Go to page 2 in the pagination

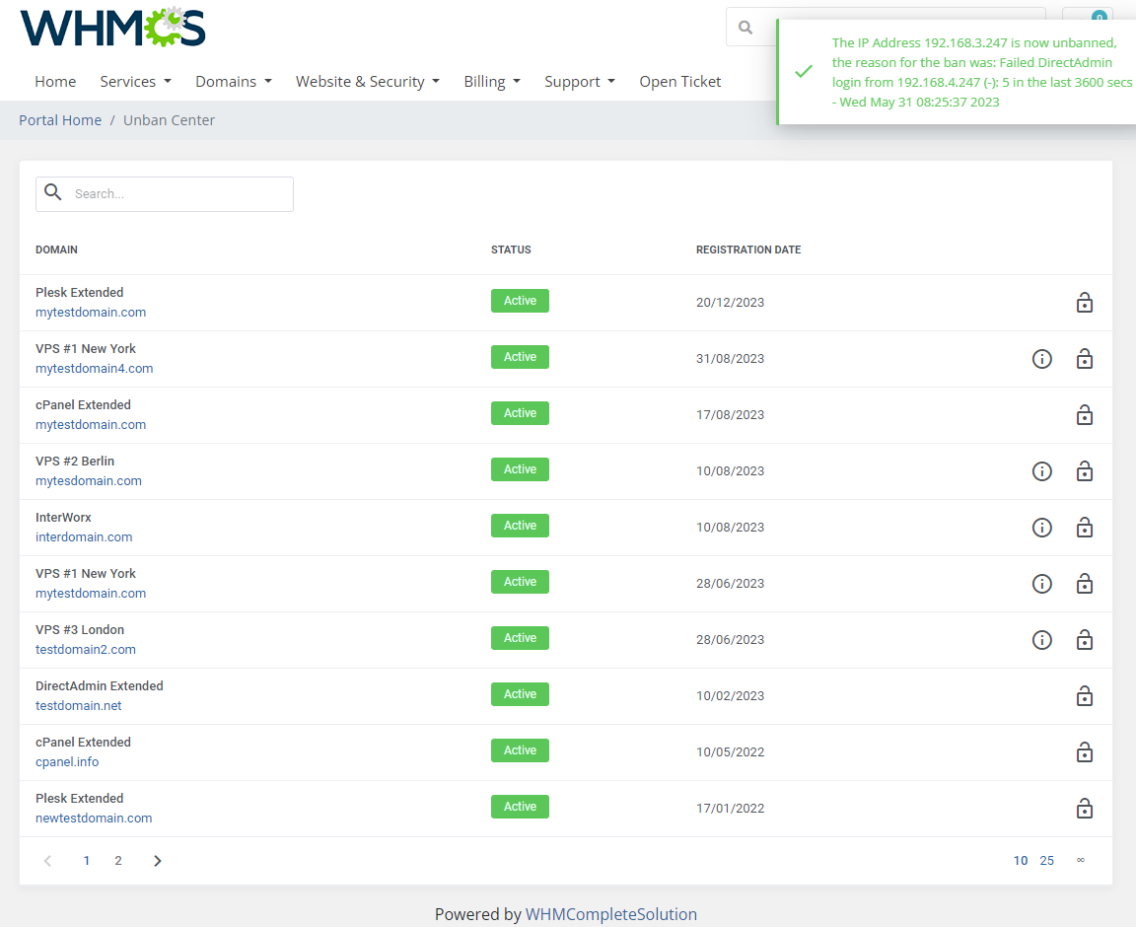(x=117, y=860)
